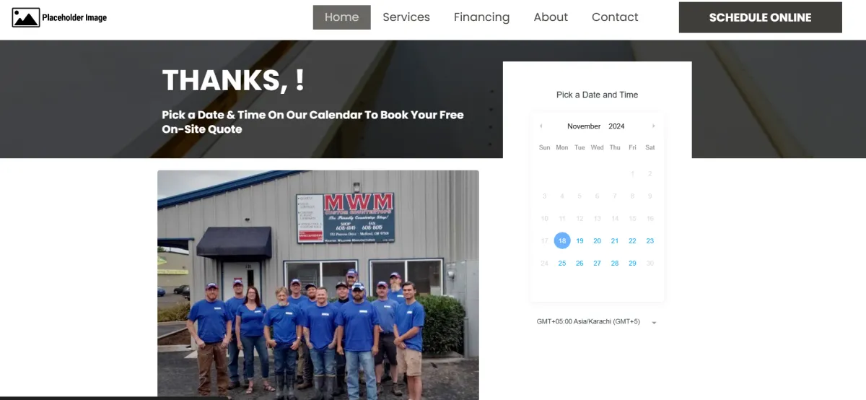Navigate to the Financing page

[x=481, y=17]
